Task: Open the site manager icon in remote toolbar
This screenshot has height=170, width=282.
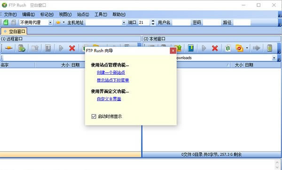Action: [x=22, y=48]
